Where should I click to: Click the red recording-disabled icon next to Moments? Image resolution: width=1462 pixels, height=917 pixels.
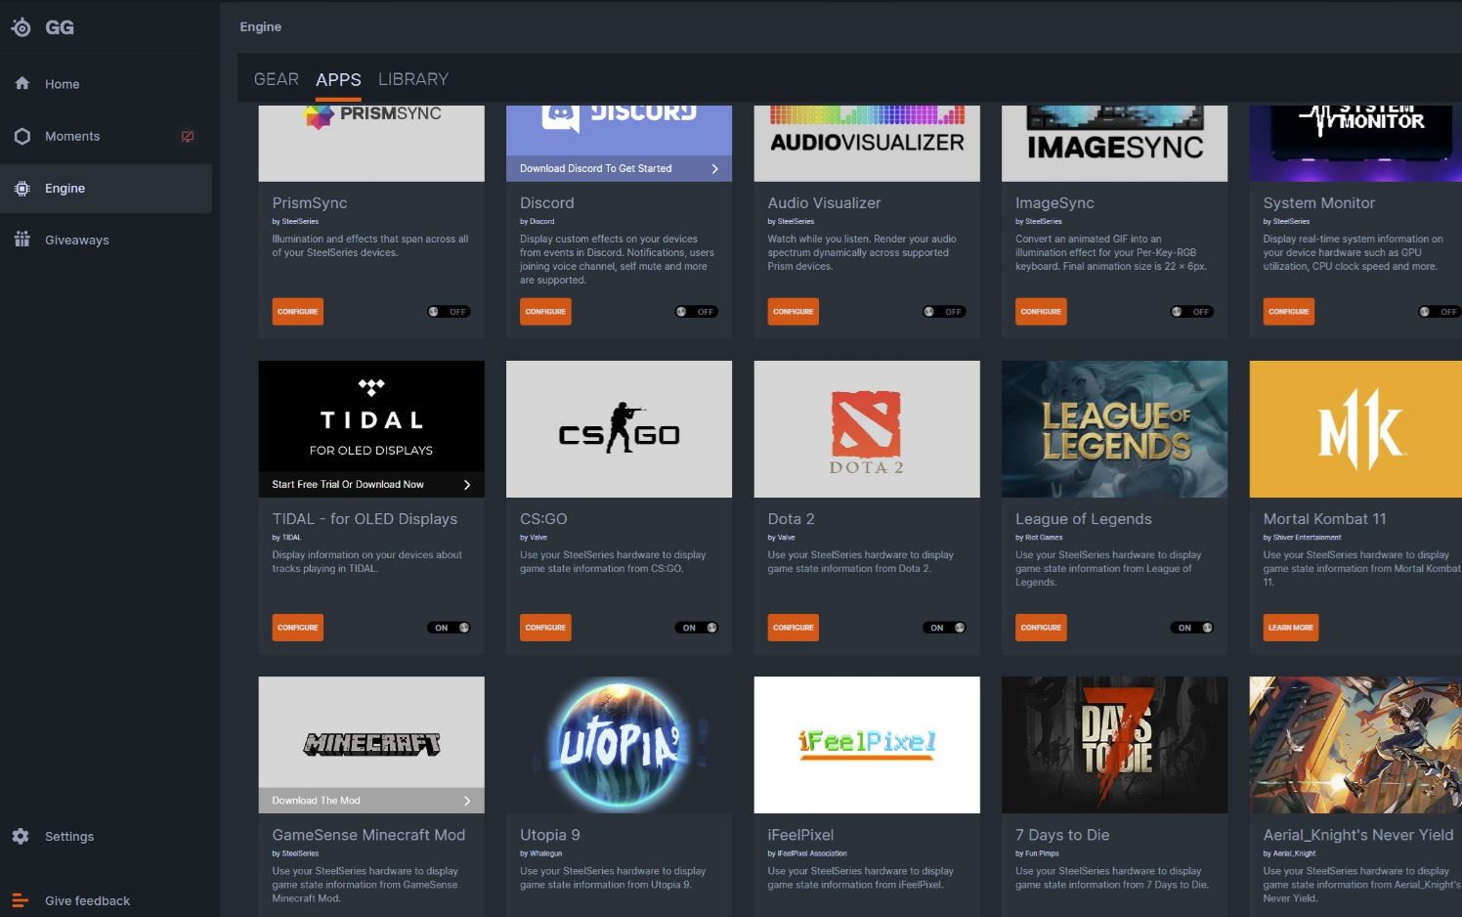[188, 136]
